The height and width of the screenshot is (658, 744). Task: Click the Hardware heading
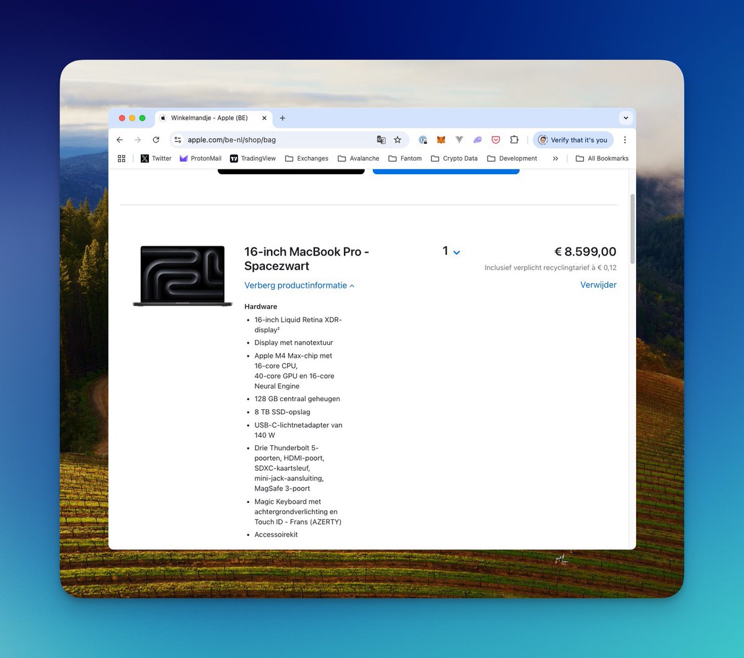coord(260,306)
